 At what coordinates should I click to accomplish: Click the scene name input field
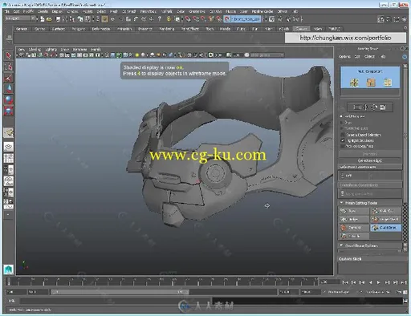(x=246, y=19)
